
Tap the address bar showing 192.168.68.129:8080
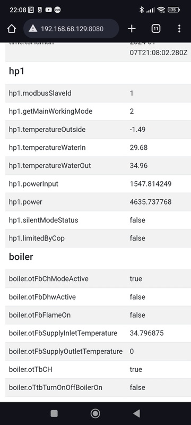[x=71, y=29]
